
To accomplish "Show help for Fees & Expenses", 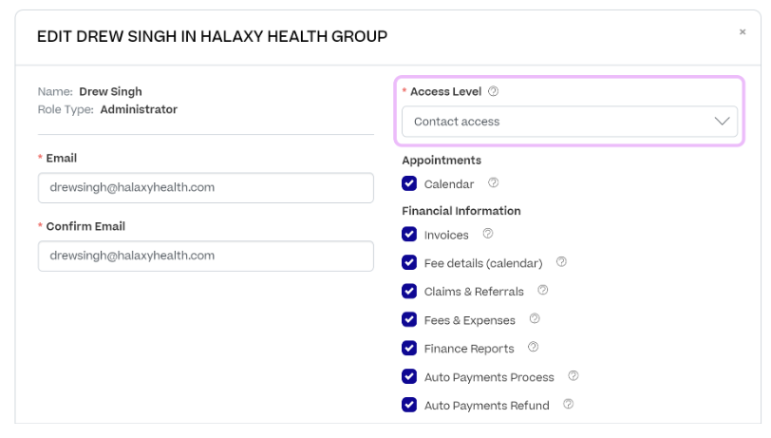I will (x=535, y=319).
